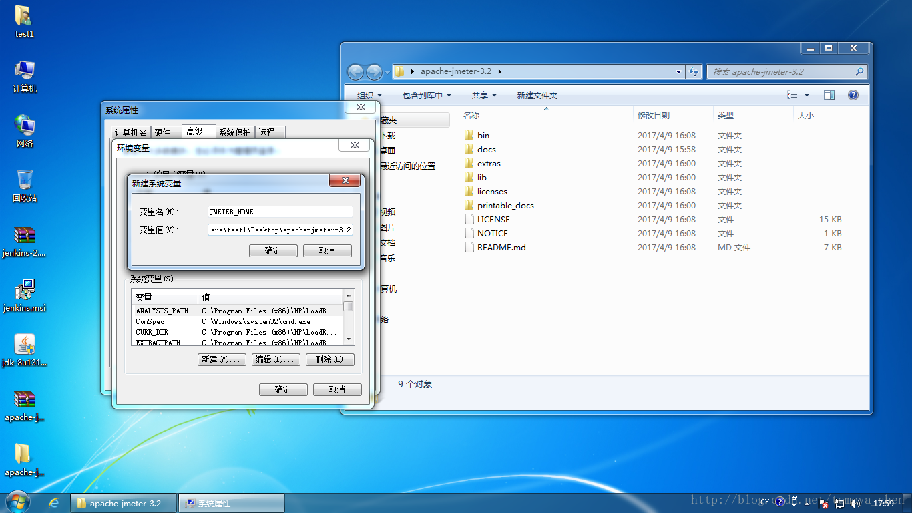Click the refresh button beside address bar
This screenshot has height=513, width=912.
[694, 71]
